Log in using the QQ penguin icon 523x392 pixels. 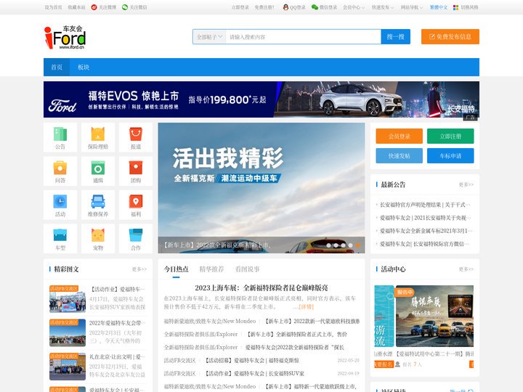tap(285, 7)
